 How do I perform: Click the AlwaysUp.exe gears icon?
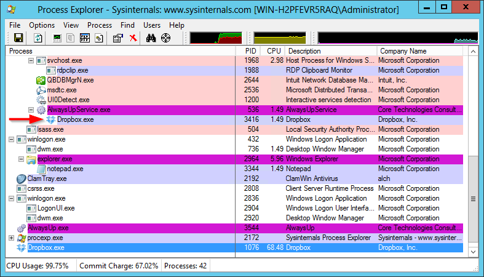tap(22, 228)
